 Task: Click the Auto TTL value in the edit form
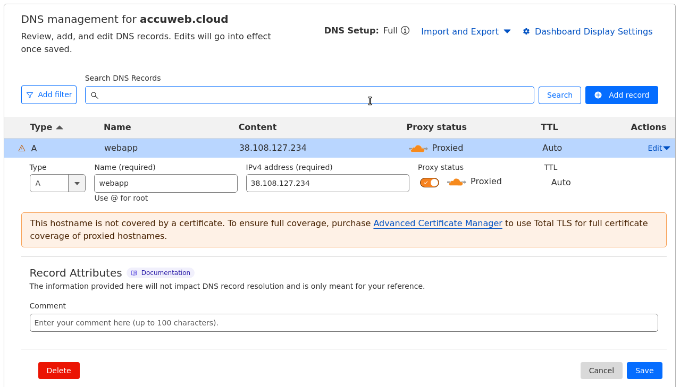[561, 182]
